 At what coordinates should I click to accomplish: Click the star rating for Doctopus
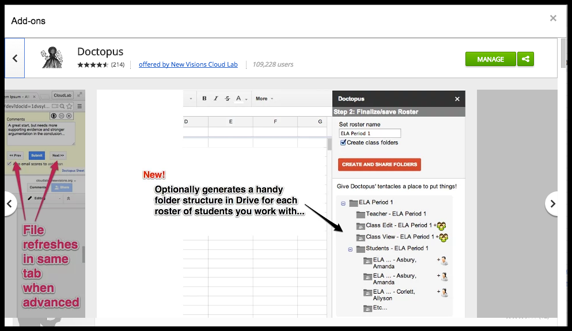[93, 65]
